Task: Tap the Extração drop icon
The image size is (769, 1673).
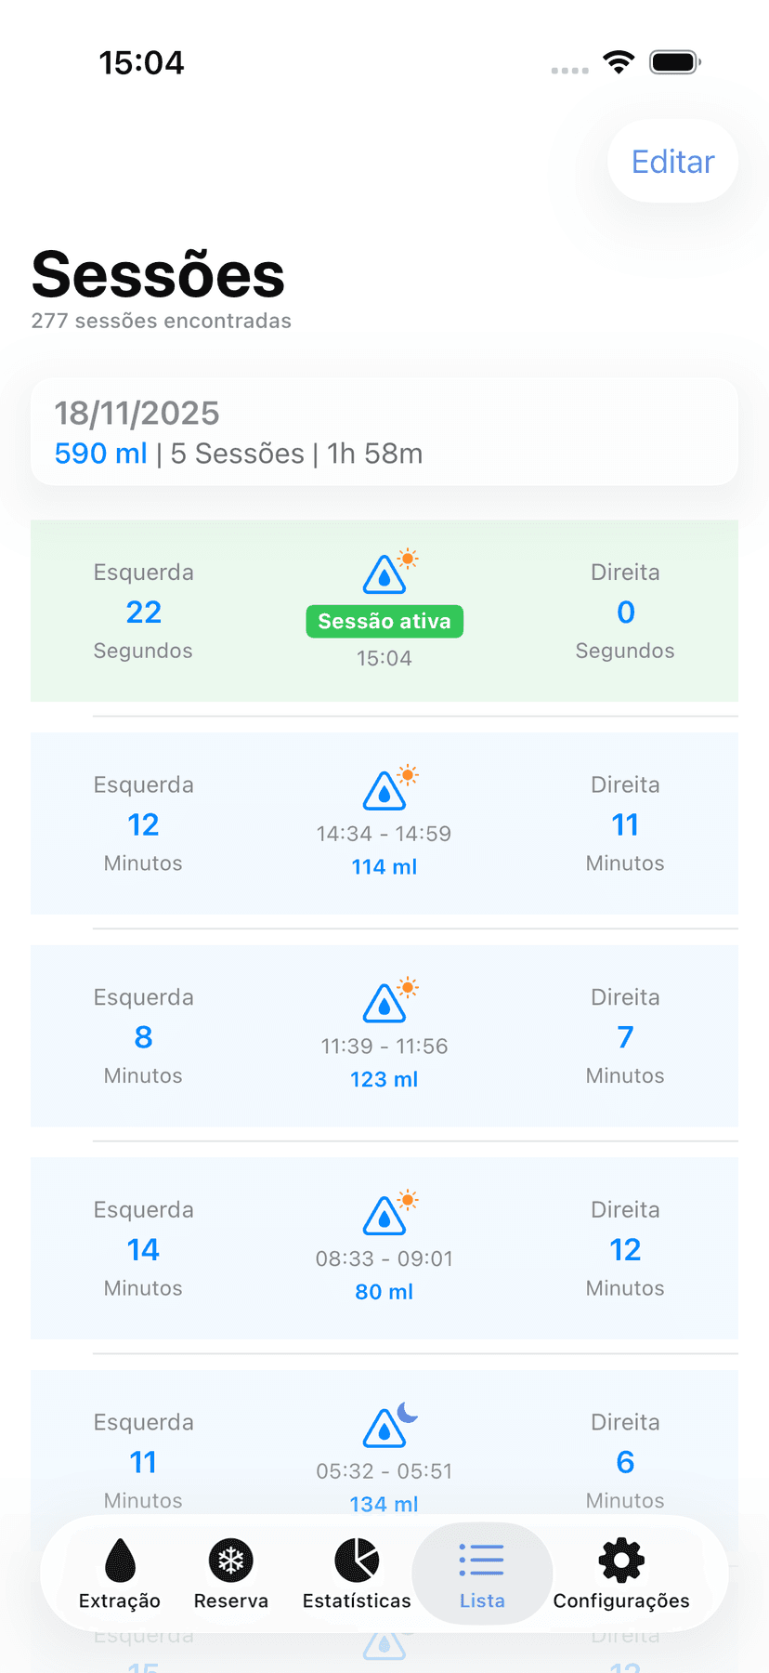Action: pyautogui.click(x=120, y=1560)
